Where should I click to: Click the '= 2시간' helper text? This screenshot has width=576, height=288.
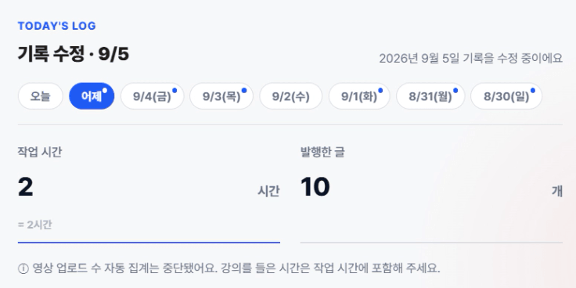pos(35,225)
